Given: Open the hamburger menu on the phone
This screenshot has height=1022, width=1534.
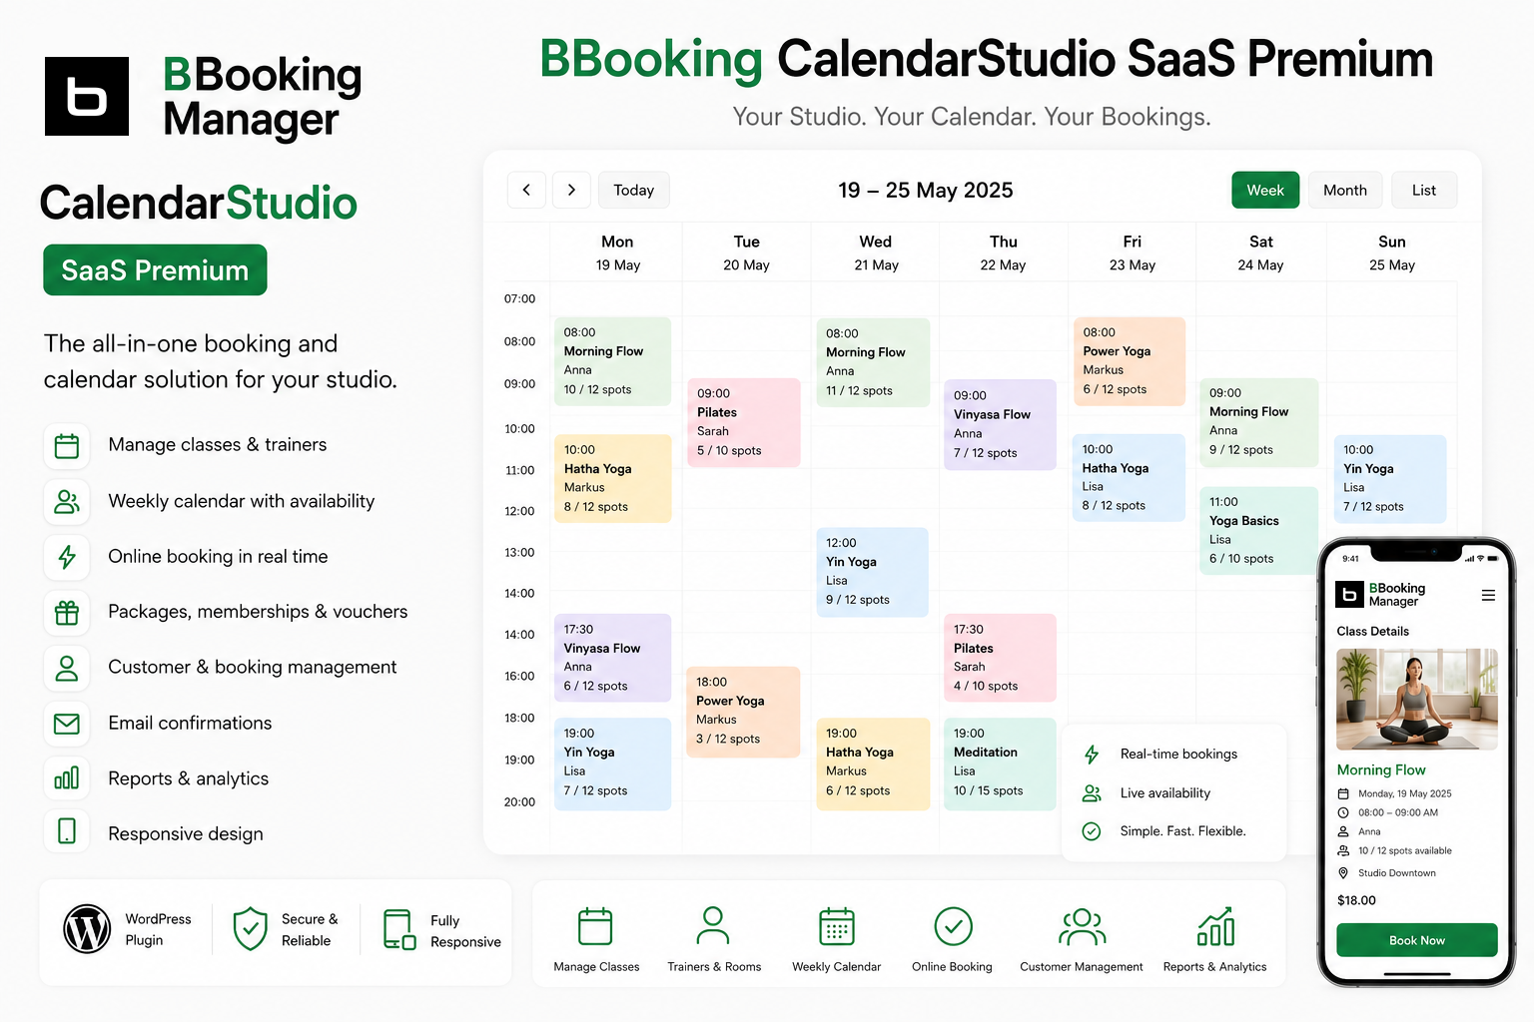Looking at the screenshot, I should pos(1488,596).
